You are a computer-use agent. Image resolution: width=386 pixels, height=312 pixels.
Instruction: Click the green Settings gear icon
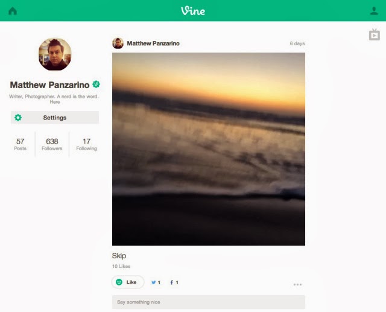pyautogui.click(x=18, y=118)
